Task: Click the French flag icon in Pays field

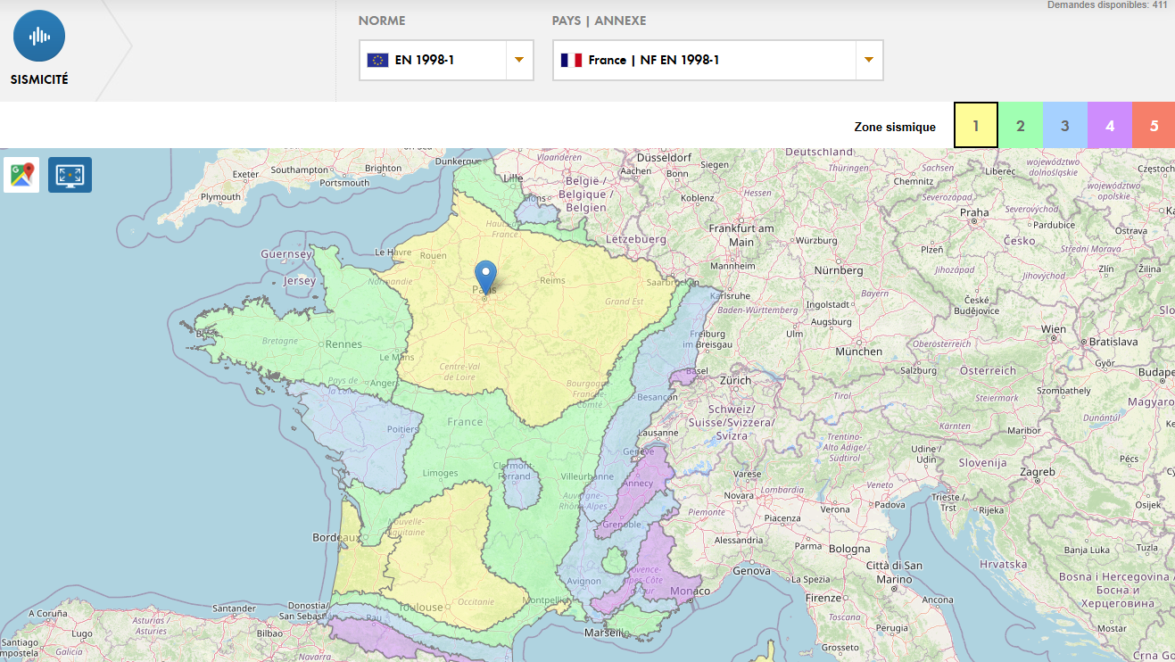Action: click(x=571, y=61)
